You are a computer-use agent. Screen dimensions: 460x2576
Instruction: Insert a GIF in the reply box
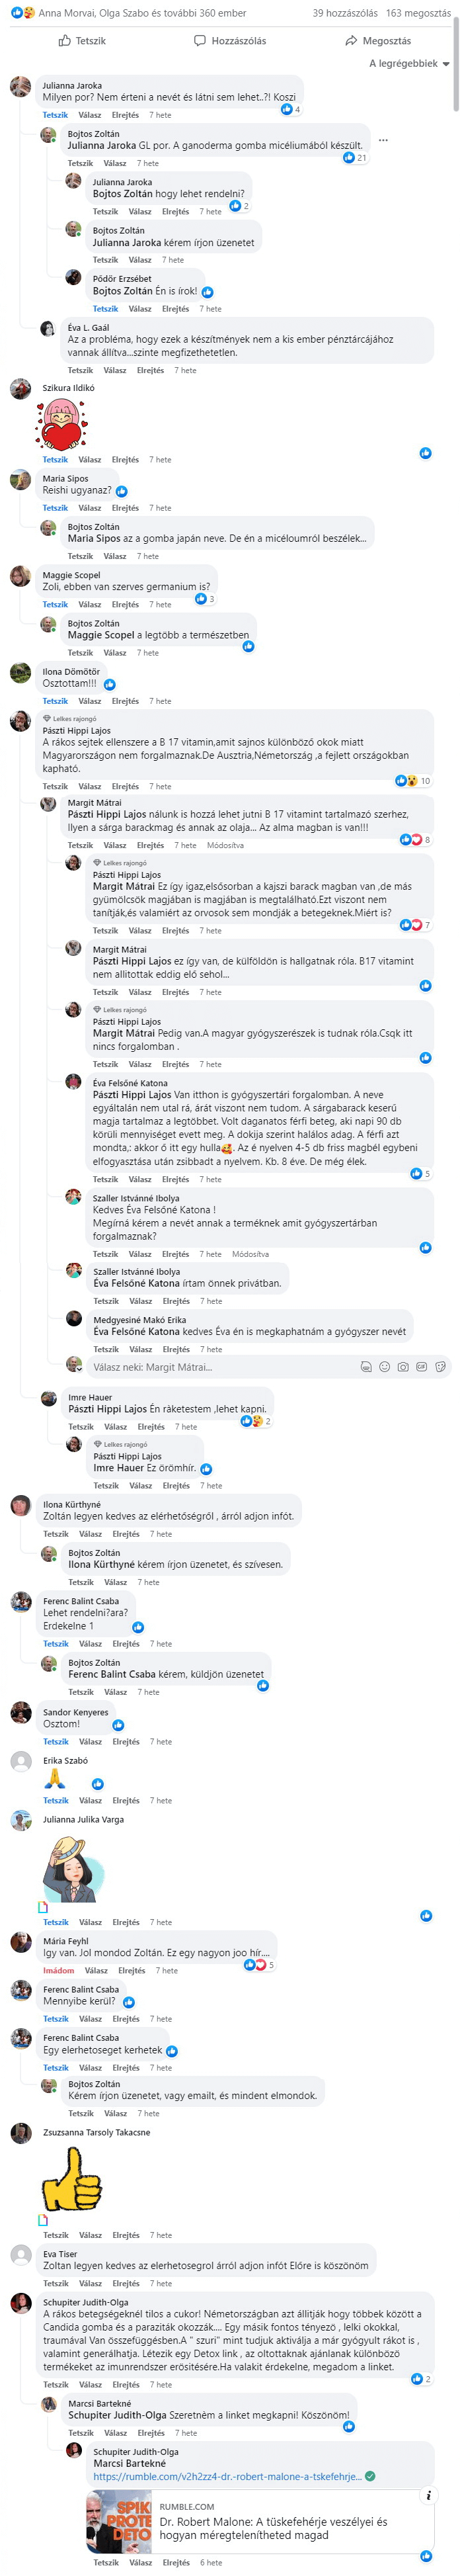[x=421, y=1366]
